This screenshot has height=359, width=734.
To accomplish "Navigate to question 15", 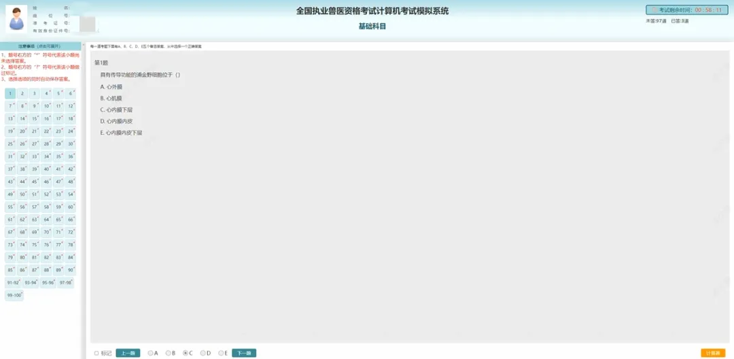I will pos(34,119).
